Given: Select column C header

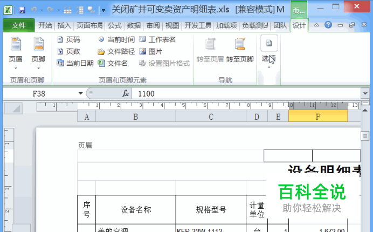Looking at the screenshot, I should (x=211, y=117).
